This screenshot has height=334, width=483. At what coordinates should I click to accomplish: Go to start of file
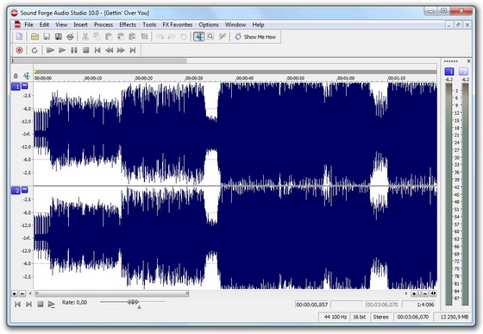click(97, 50)
